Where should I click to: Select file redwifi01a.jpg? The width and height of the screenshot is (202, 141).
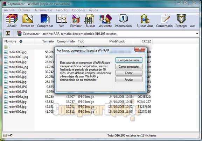tap(18, 67)
